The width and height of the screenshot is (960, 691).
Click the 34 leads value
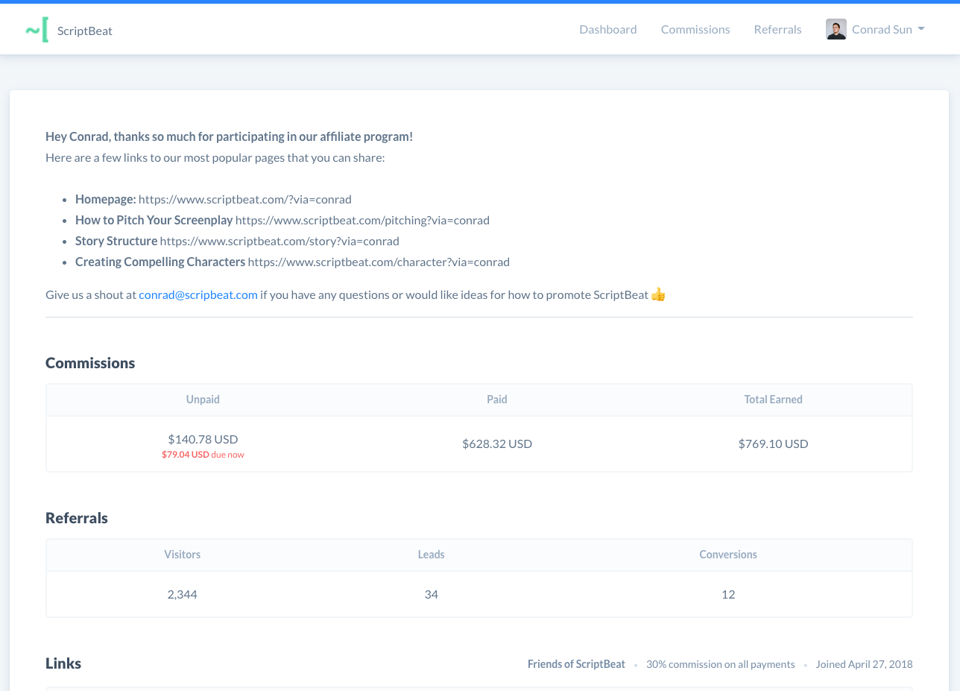(431, 594)
